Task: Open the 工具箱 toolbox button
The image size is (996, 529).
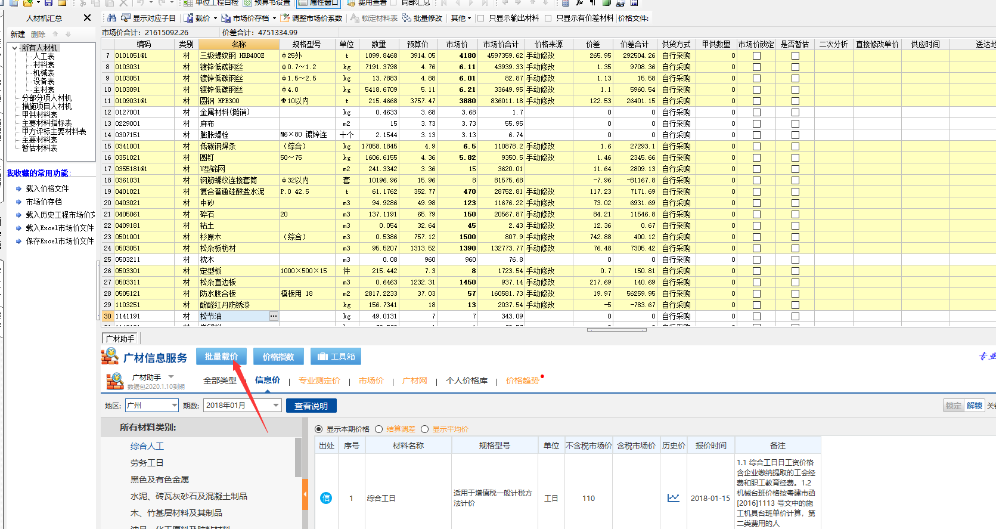Action: click(x=336, y=357)
